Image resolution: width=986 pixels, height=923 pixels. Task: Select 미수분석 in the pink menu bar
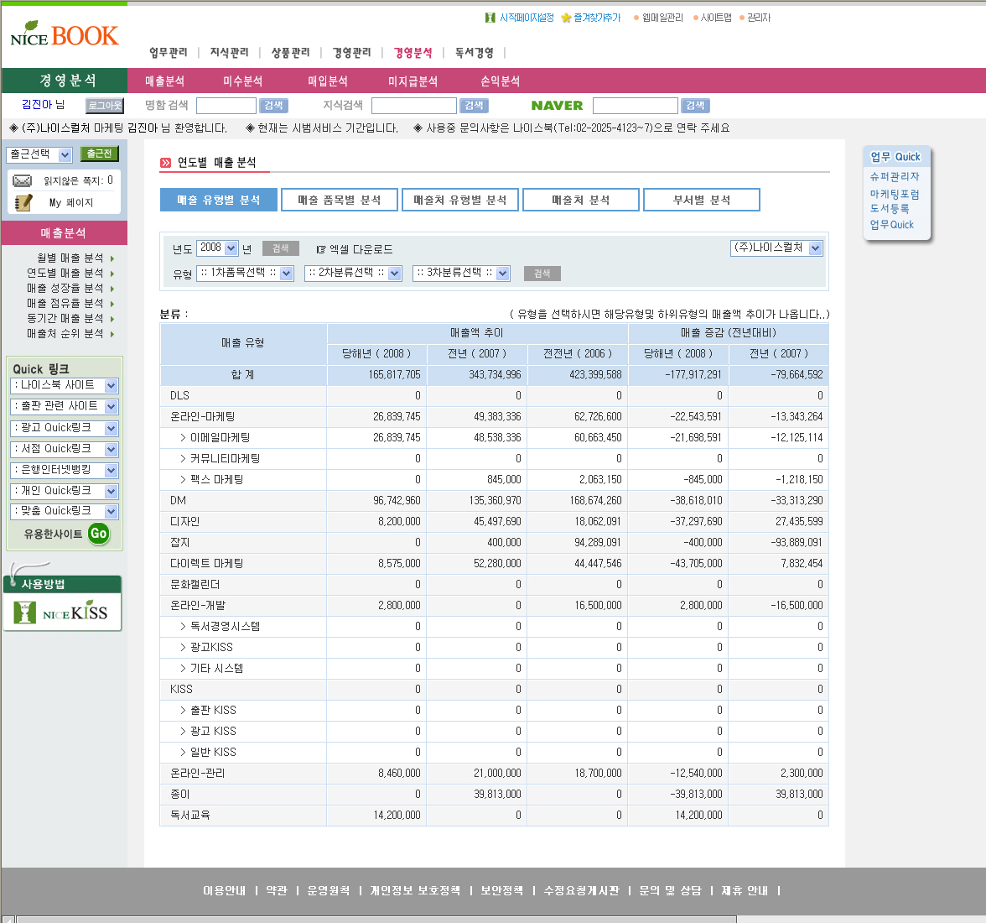243,81
